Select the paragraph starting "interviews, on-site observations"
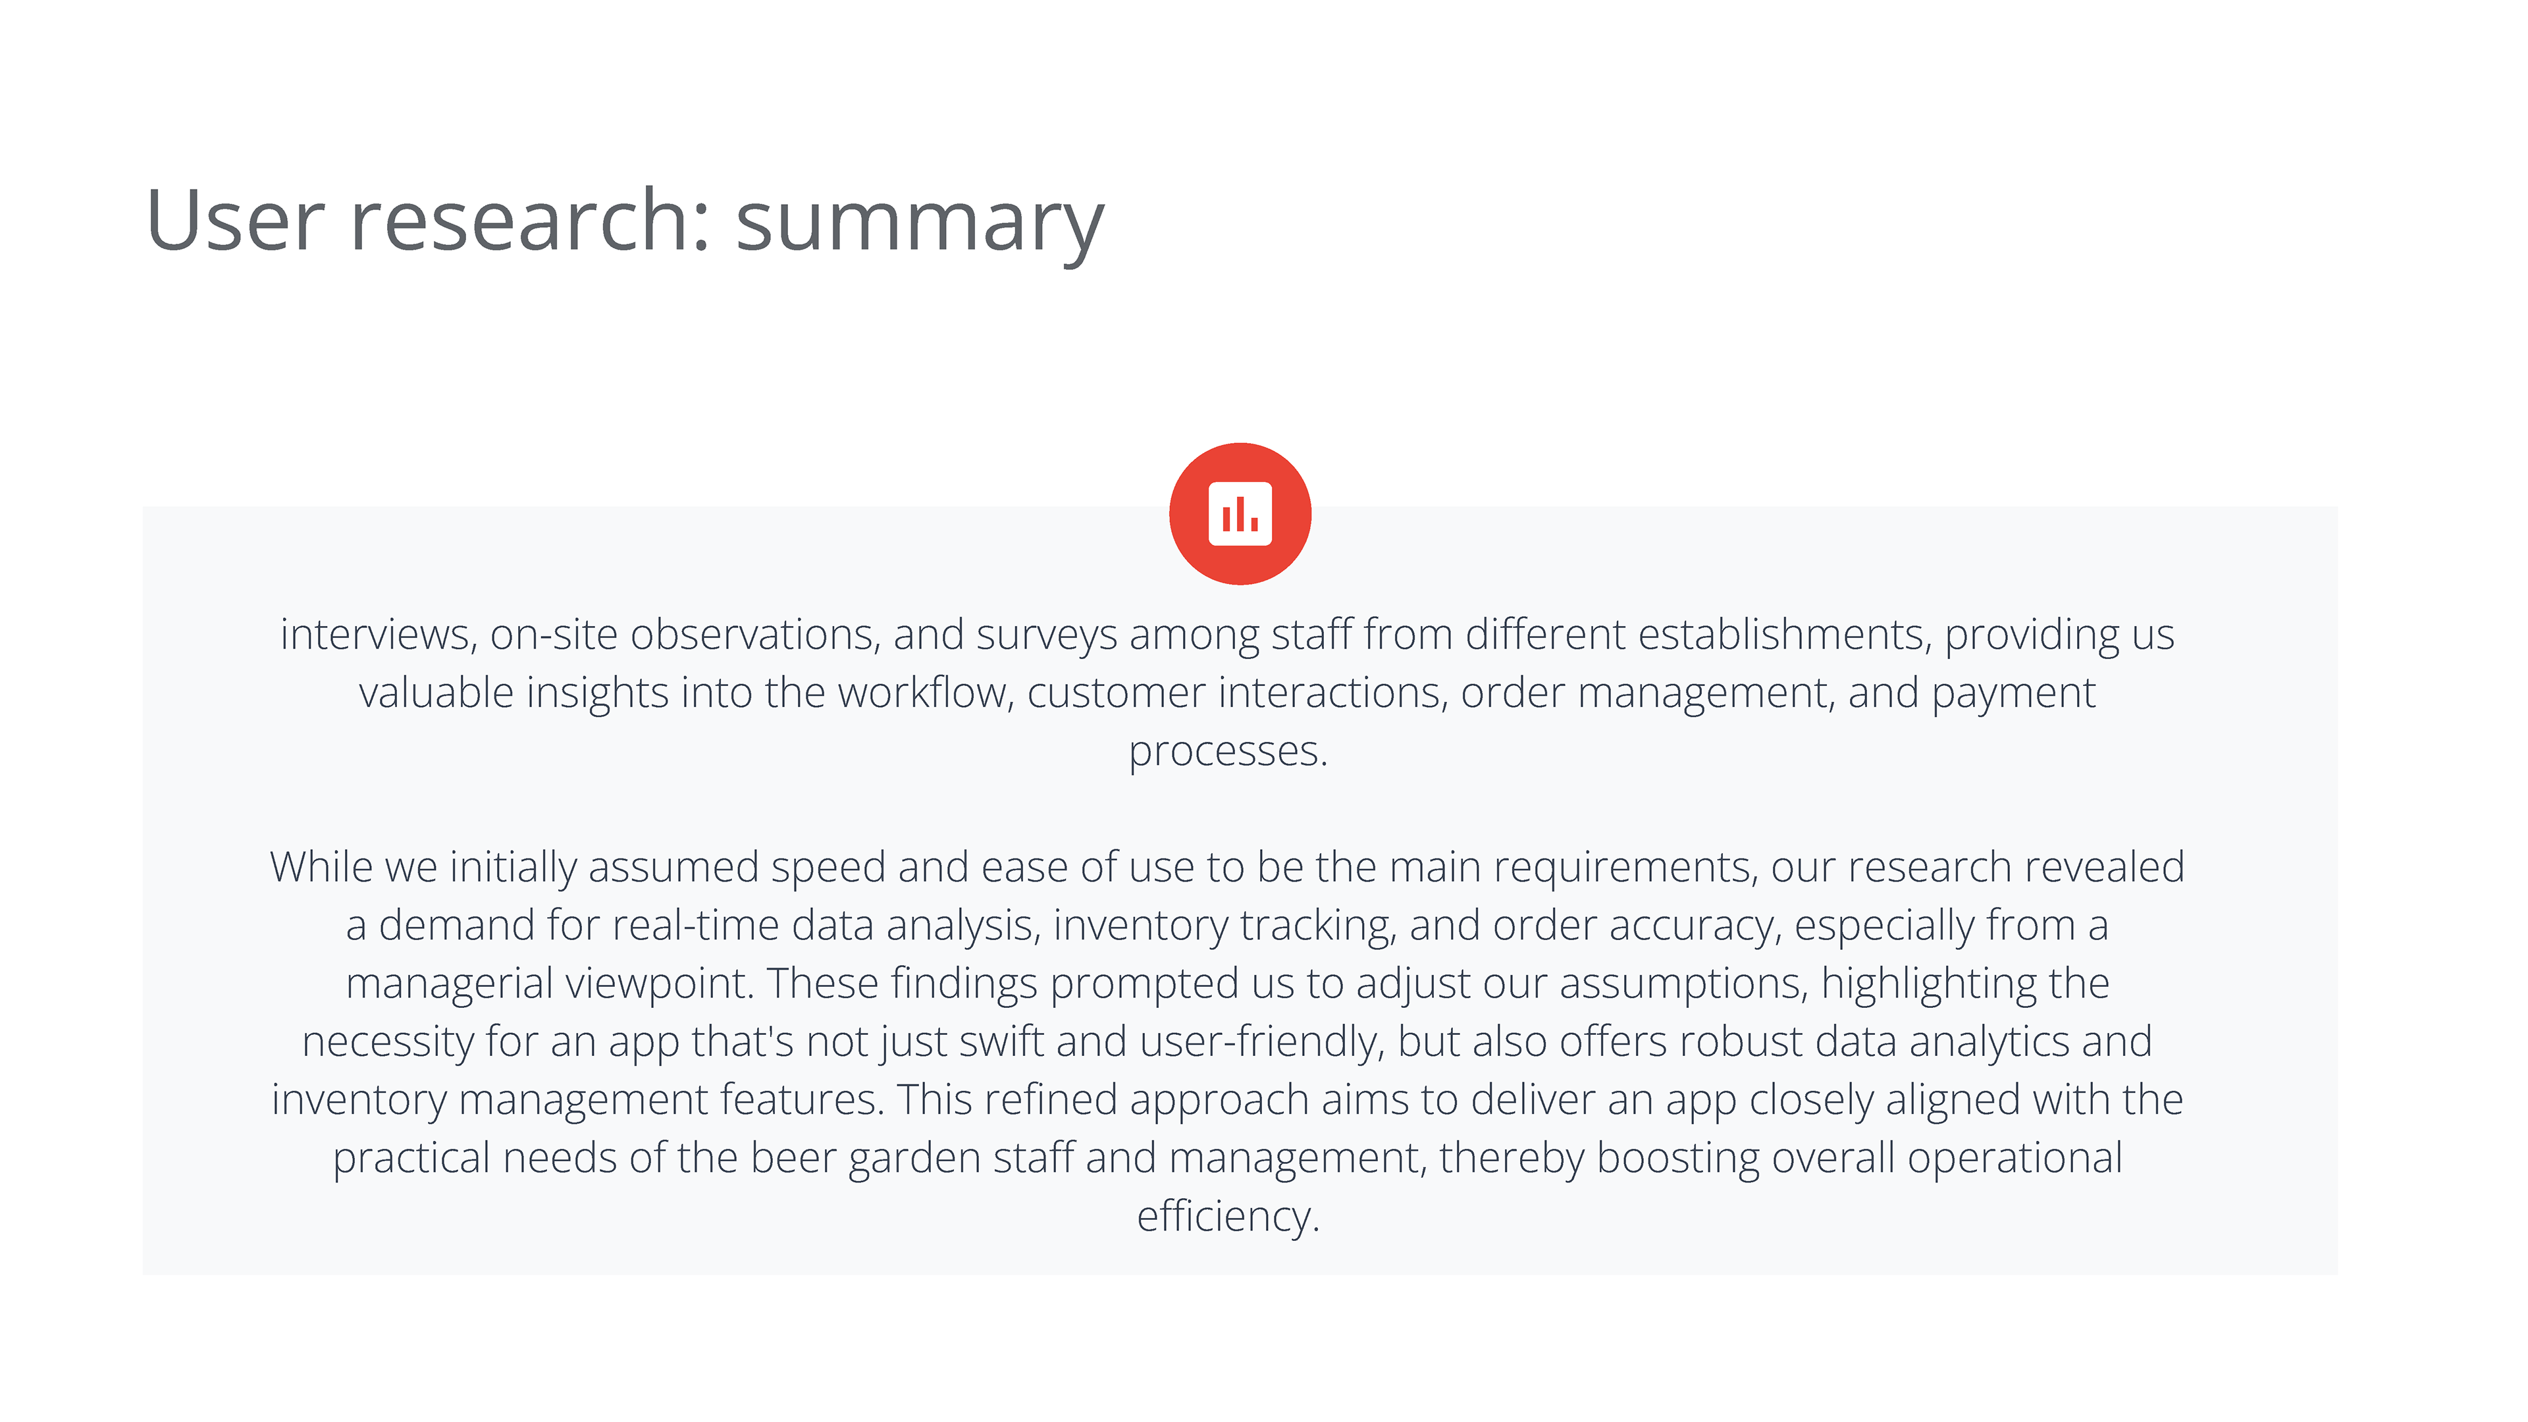The image size is (2528, 1422). point(1228,692)
